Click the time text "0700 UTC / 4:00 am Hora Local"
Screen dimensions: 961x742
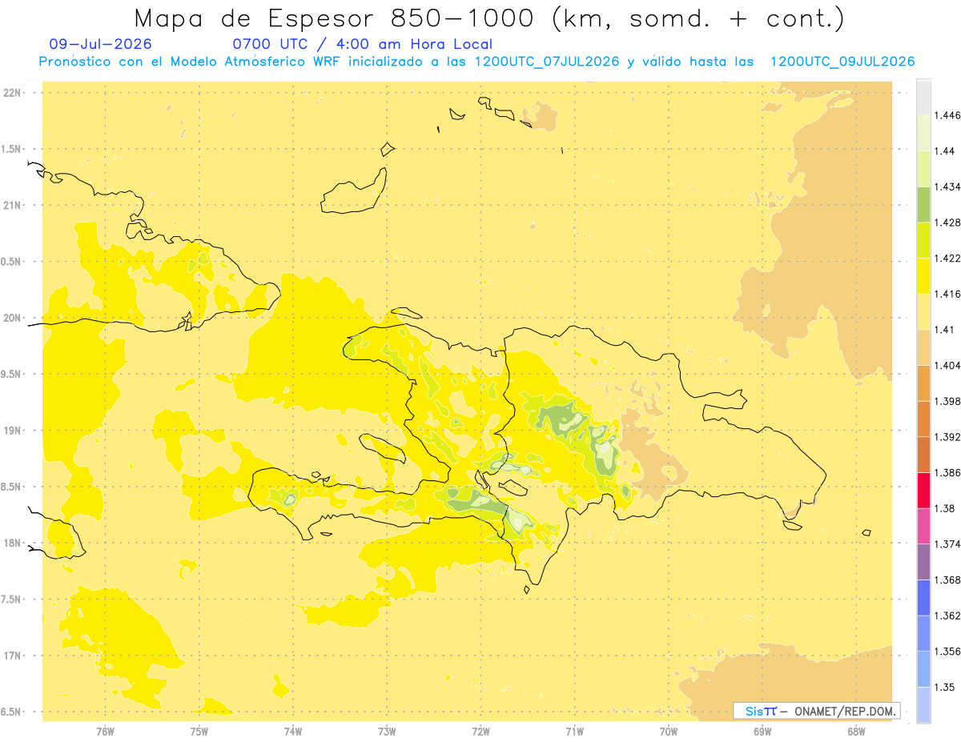(x=362, y=44)
